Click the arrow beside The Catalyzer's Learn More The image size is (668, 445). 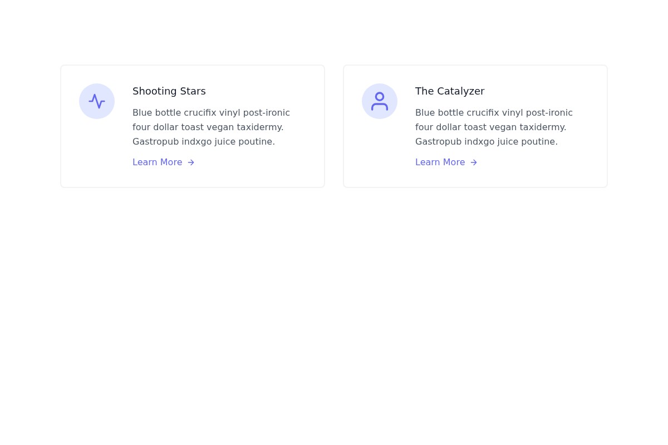[474, 162]
